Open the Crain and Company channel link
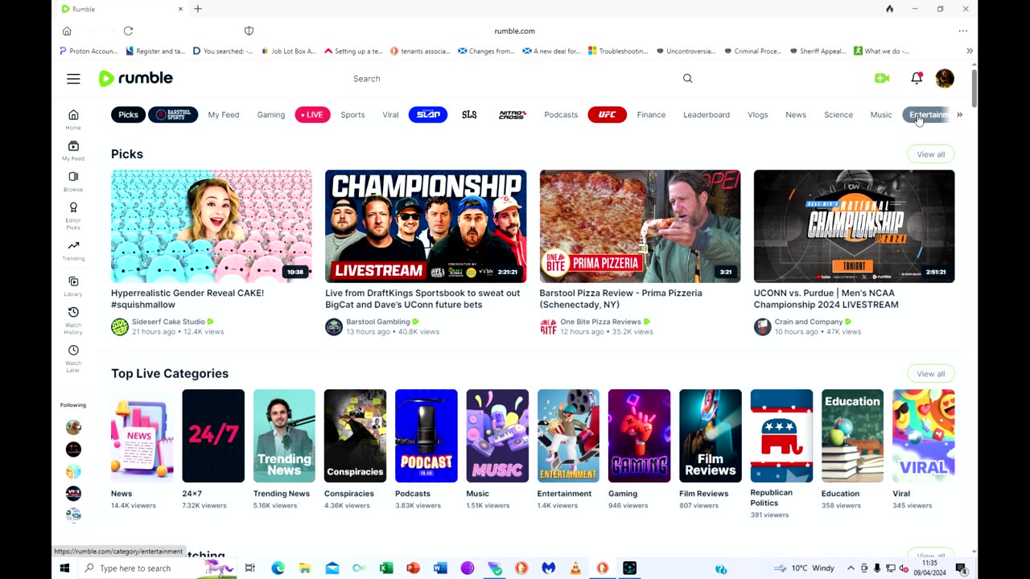This screenshot has height=579, width=1030. [x=808, y=322]
